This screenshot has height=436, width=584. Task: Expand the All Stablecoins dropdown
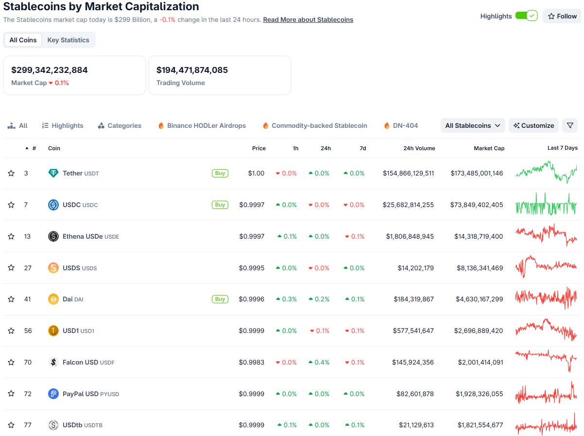click(473, 125)
